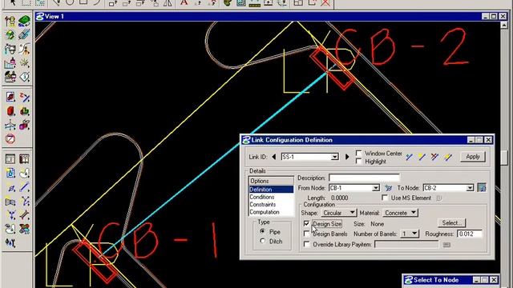The width and height of the screenshot is (513, 288).
Task: Click the Apply button
Action: (x=472, y=157)
